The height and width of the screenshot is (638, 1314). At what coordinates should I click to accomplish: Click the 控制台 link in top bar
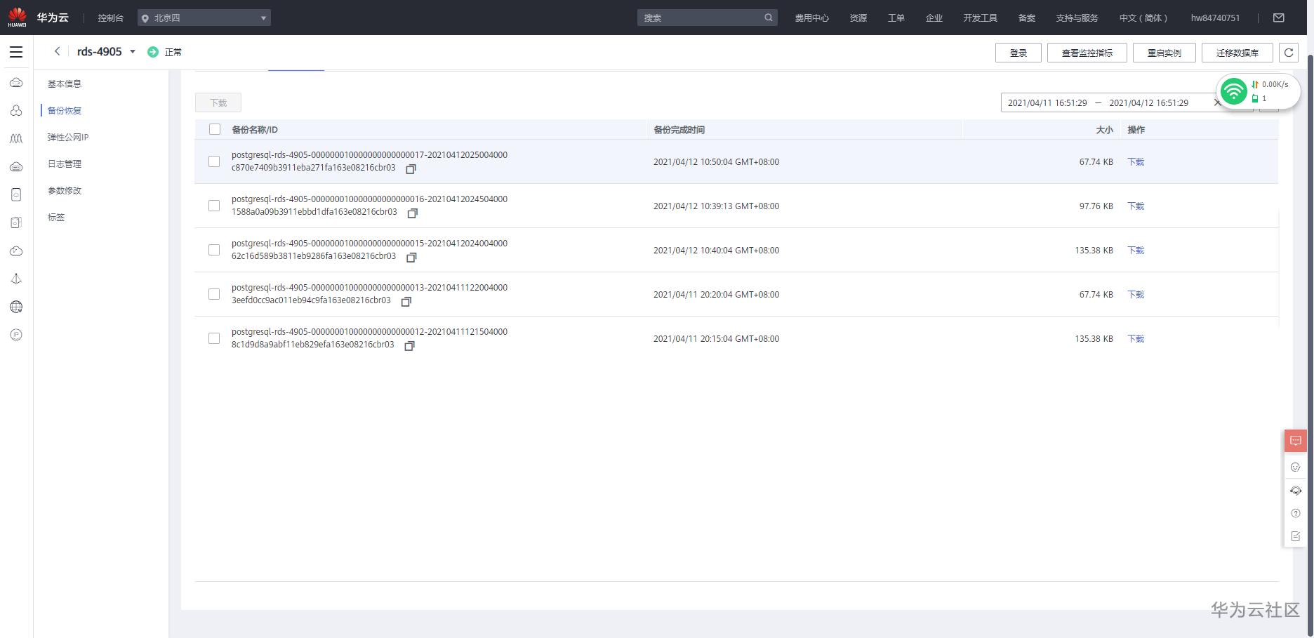pos(111,18)
